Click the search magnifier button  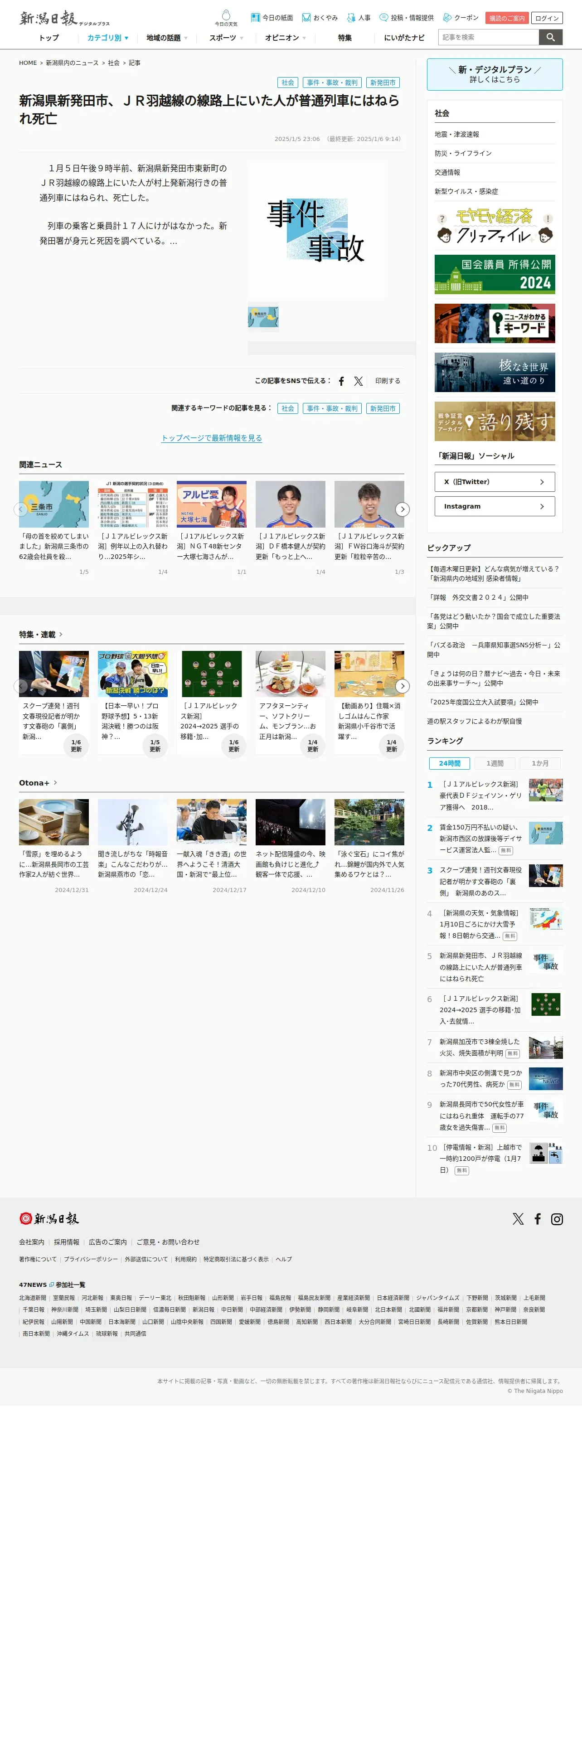click(551, 37)
